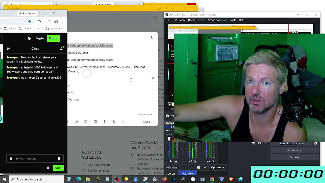Open the OBS Scene Collection menu

(218, 20)
